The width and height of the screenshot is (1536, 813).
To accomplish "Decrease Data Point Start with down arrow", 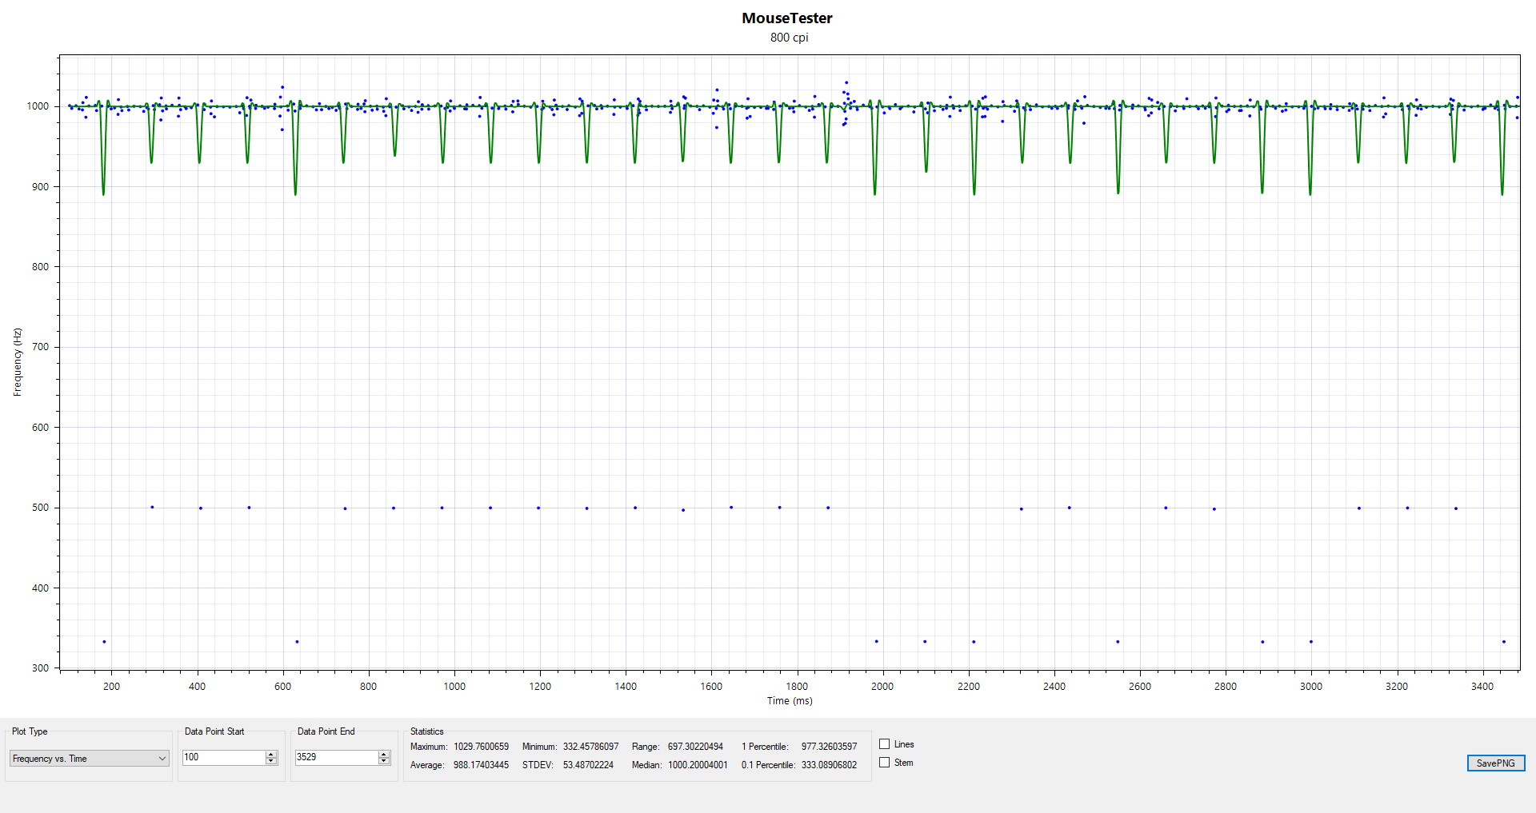I will pyautogui.click(x=271, y=761).
